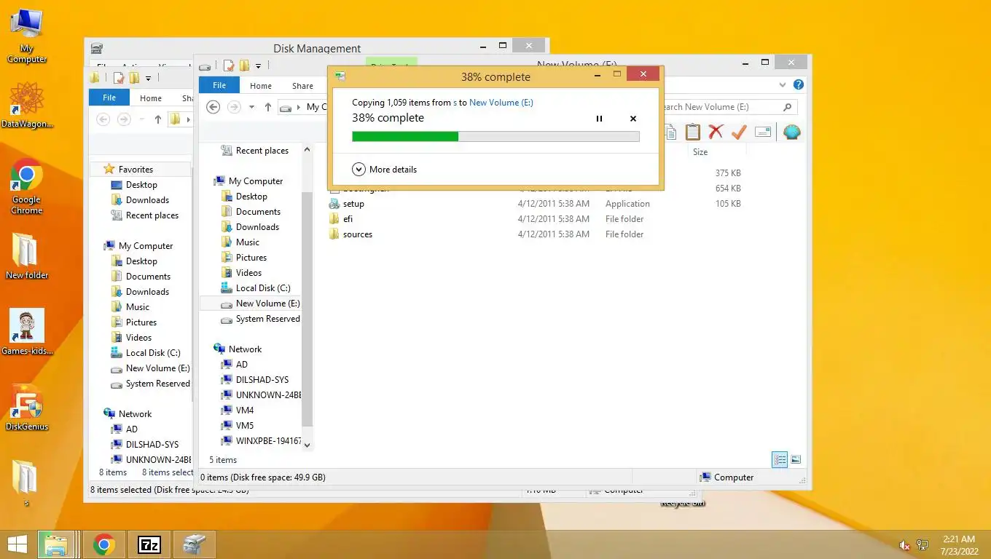Switch to Details view in the New Volume window
The image size is (991, 559).
[780, 459]
